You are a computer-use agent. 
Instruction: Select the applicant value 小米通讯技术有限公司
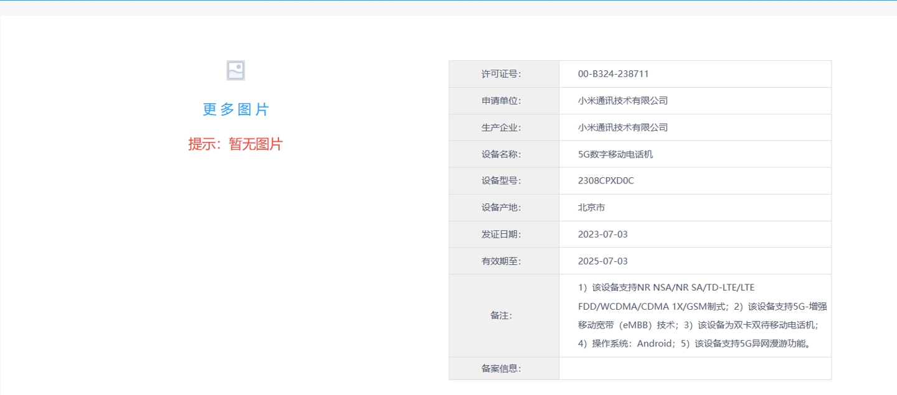(x=622, y=101)
